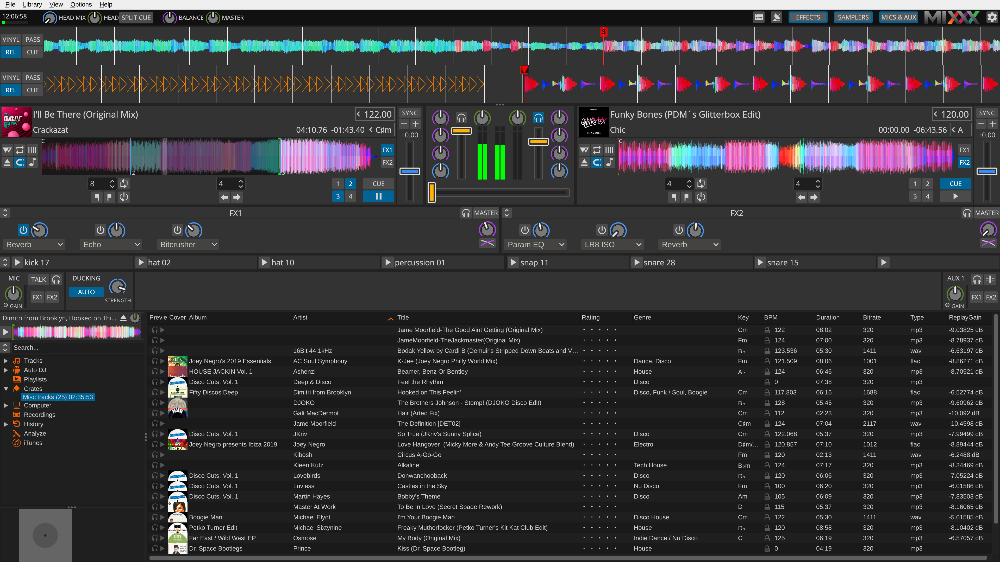Expand the Tracks tree item
1000x562 pixels.
tap(5, 361)
